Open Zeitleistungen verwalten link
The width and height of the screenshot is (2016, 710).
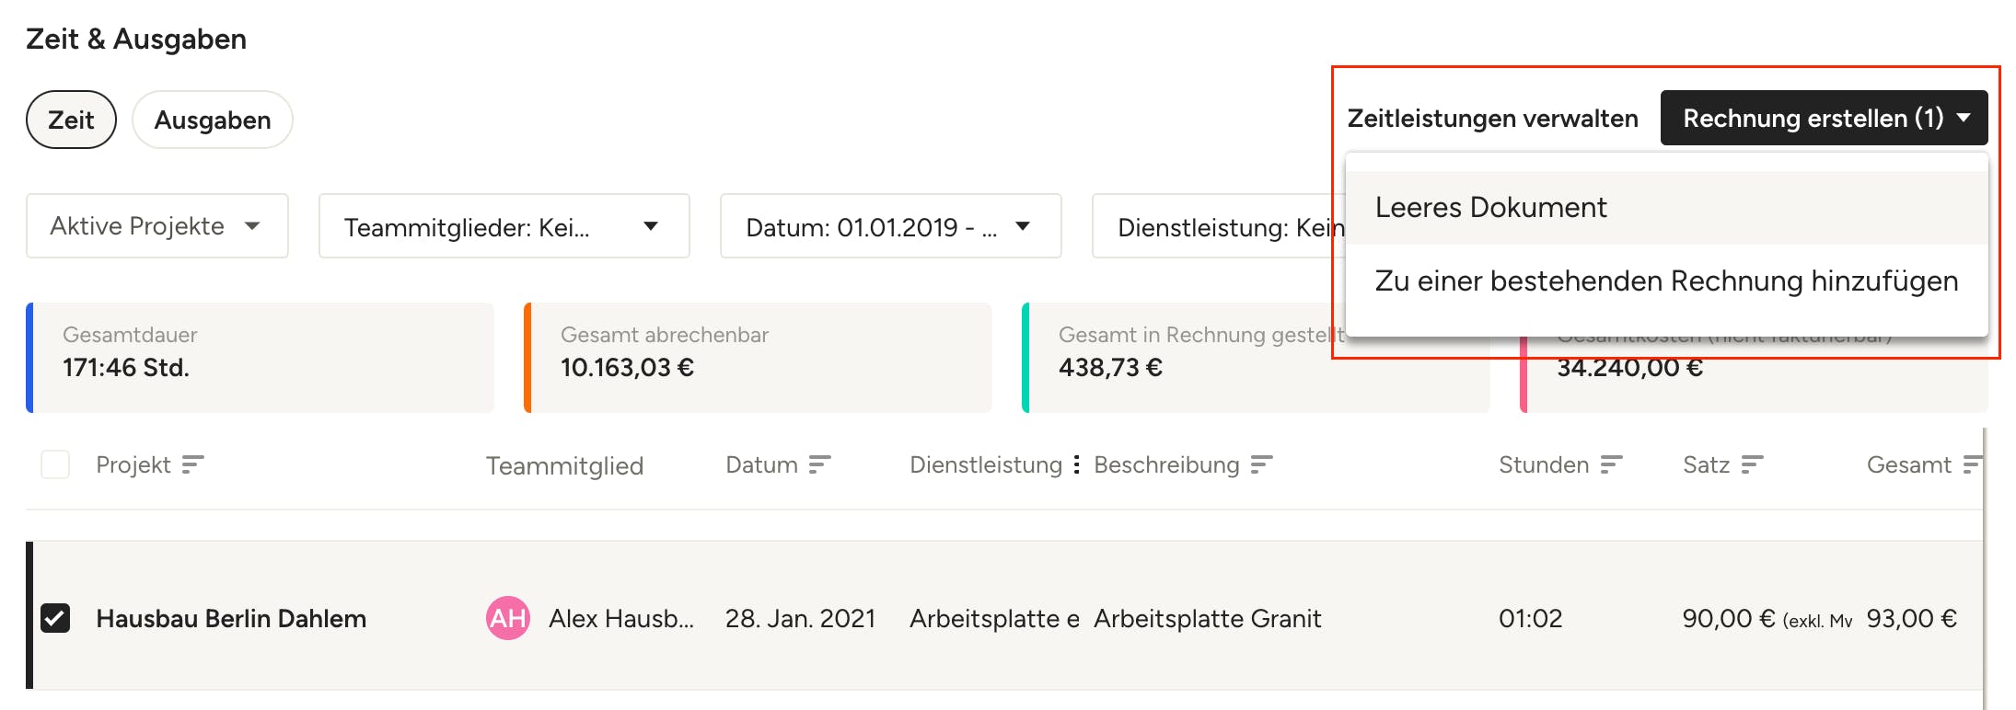[1493, 118]
